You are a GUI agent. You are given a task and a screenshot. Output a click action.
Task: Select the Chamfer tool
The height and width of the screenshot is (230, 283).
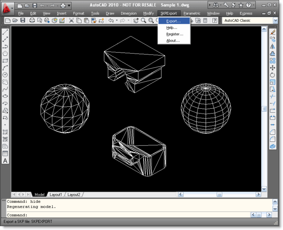(273, 132)
